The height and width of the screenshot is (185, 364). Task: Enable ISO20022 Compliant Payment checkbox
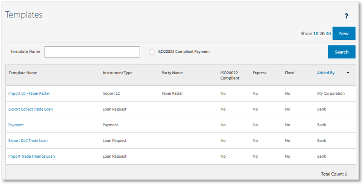click(152, 52)
